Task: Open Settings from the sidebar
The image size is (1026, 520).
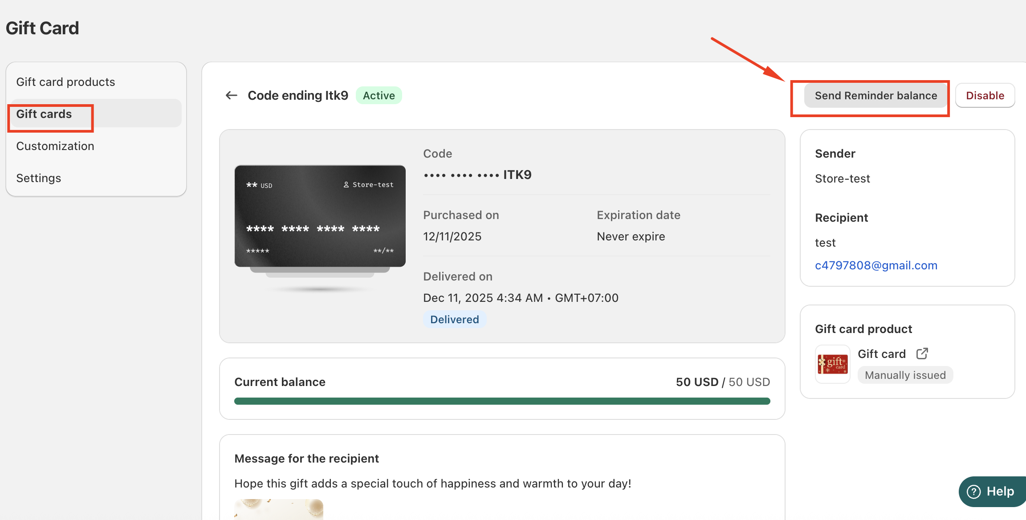Action: coord(39,178)
